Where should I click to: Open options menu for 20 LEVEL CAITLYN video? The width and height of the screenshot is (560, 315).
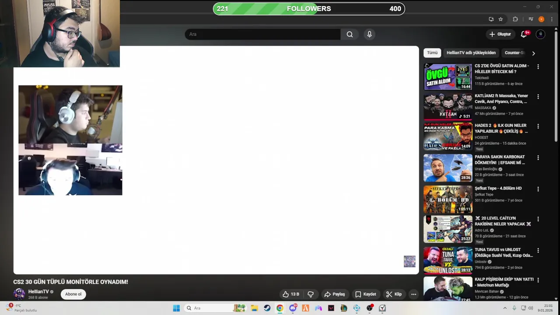coord(538,219)
